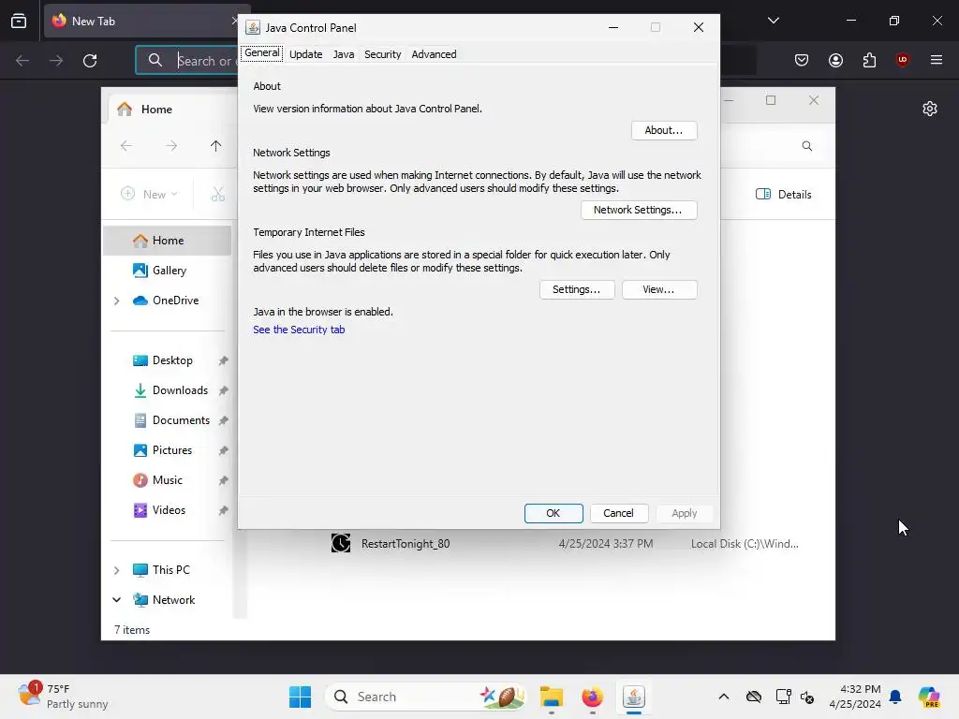This screenshot has height=719, width=959.
Task: Go up one folder level in File Explorer
Action: [215, 145]
